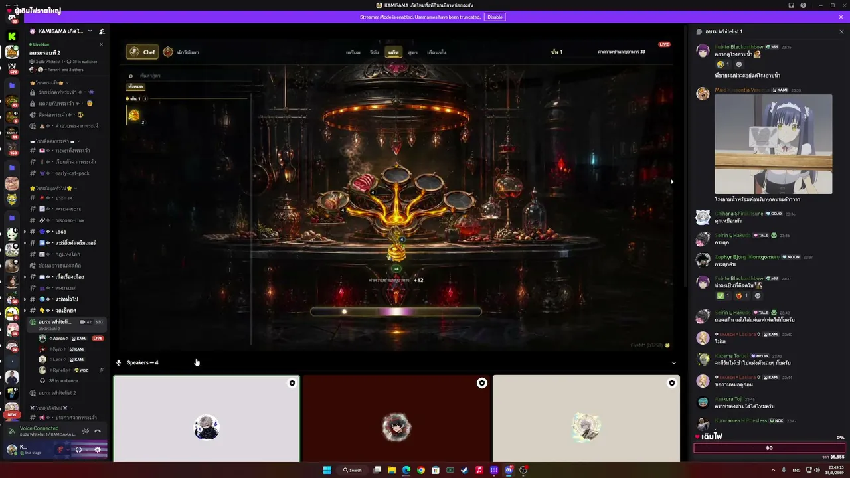Open the Kick server icon in sidebar
This screenshot has height=478, width=850.
[x=12, y=37]
